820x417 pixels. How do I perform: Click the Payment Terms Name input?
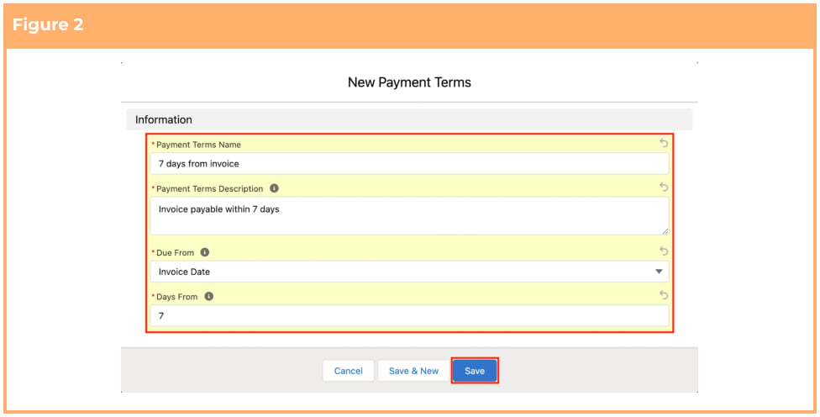[409, 163]
